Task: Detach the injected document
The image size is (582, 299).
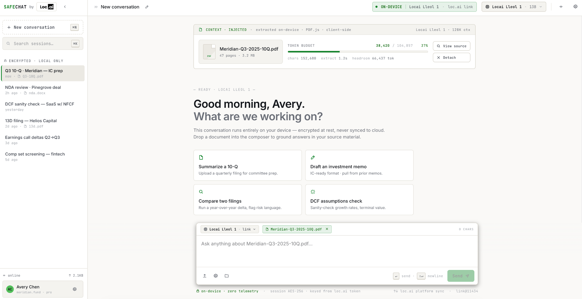Action: coord(451,58)
